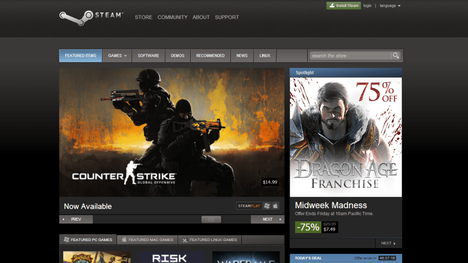Click the login link
The image size is (468, 263).
click(367, 5)
